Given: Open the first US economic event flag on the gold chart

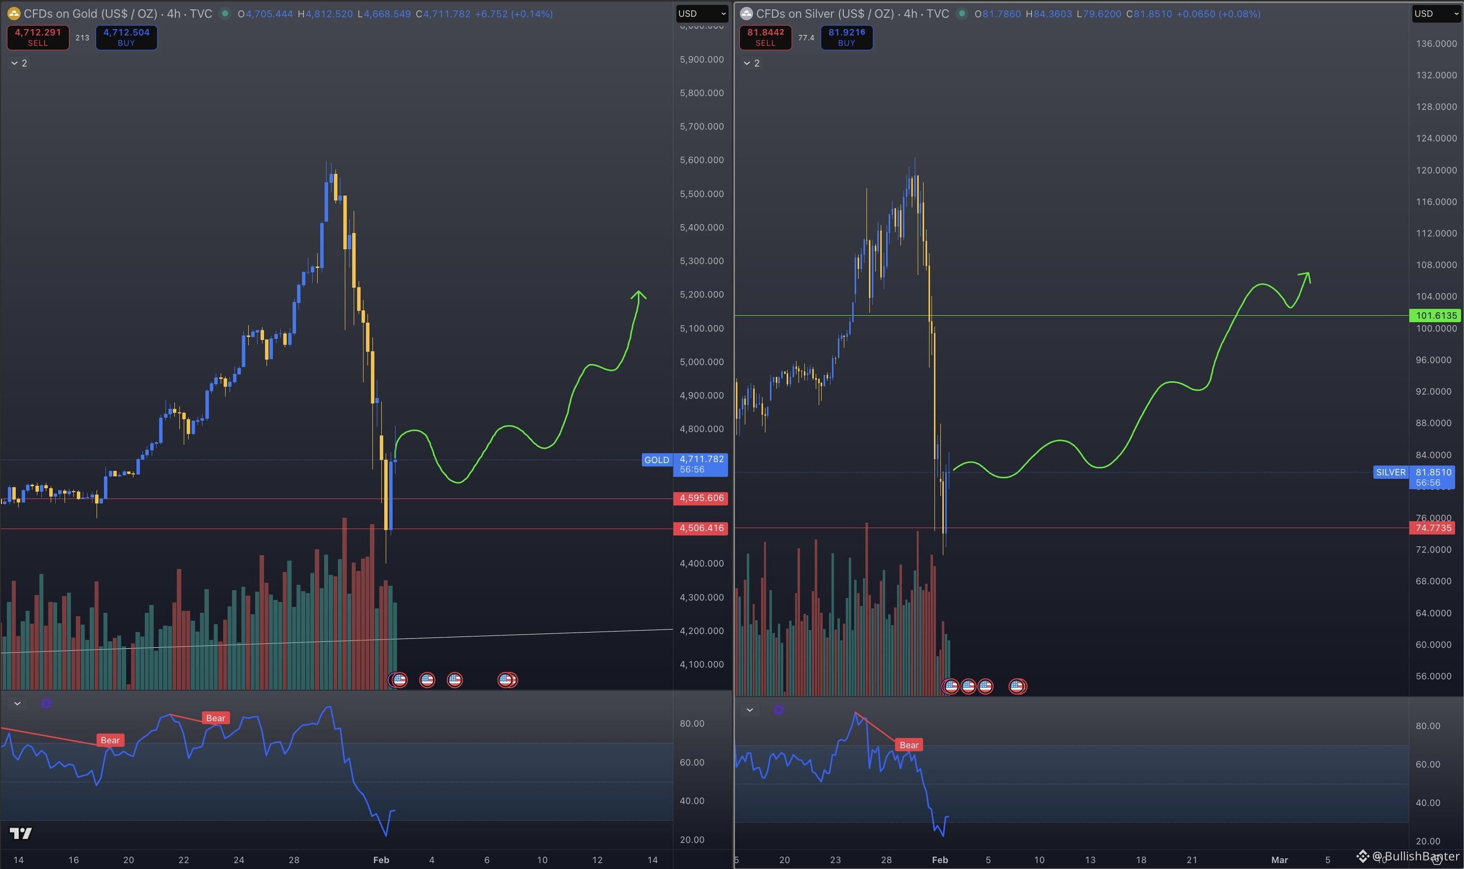Looking at the screenshot, I should coord(399,680).
